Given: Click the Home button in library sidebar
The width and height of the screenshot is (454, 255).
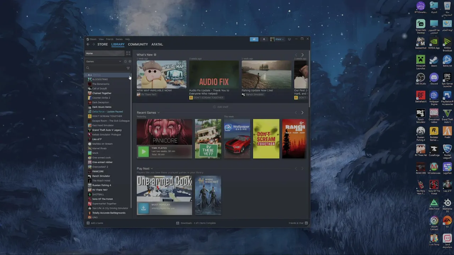Looking at the screenshot, I should tap(105, 53).
